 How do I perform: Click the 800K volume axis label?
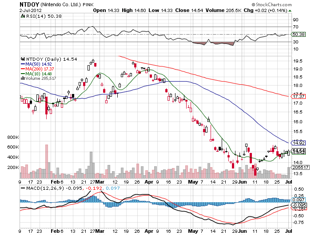[x=13, y=137]
